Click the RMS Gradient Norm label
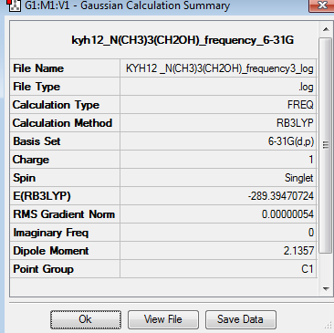Viewport: 334px width, 333px height. (65, 214)
